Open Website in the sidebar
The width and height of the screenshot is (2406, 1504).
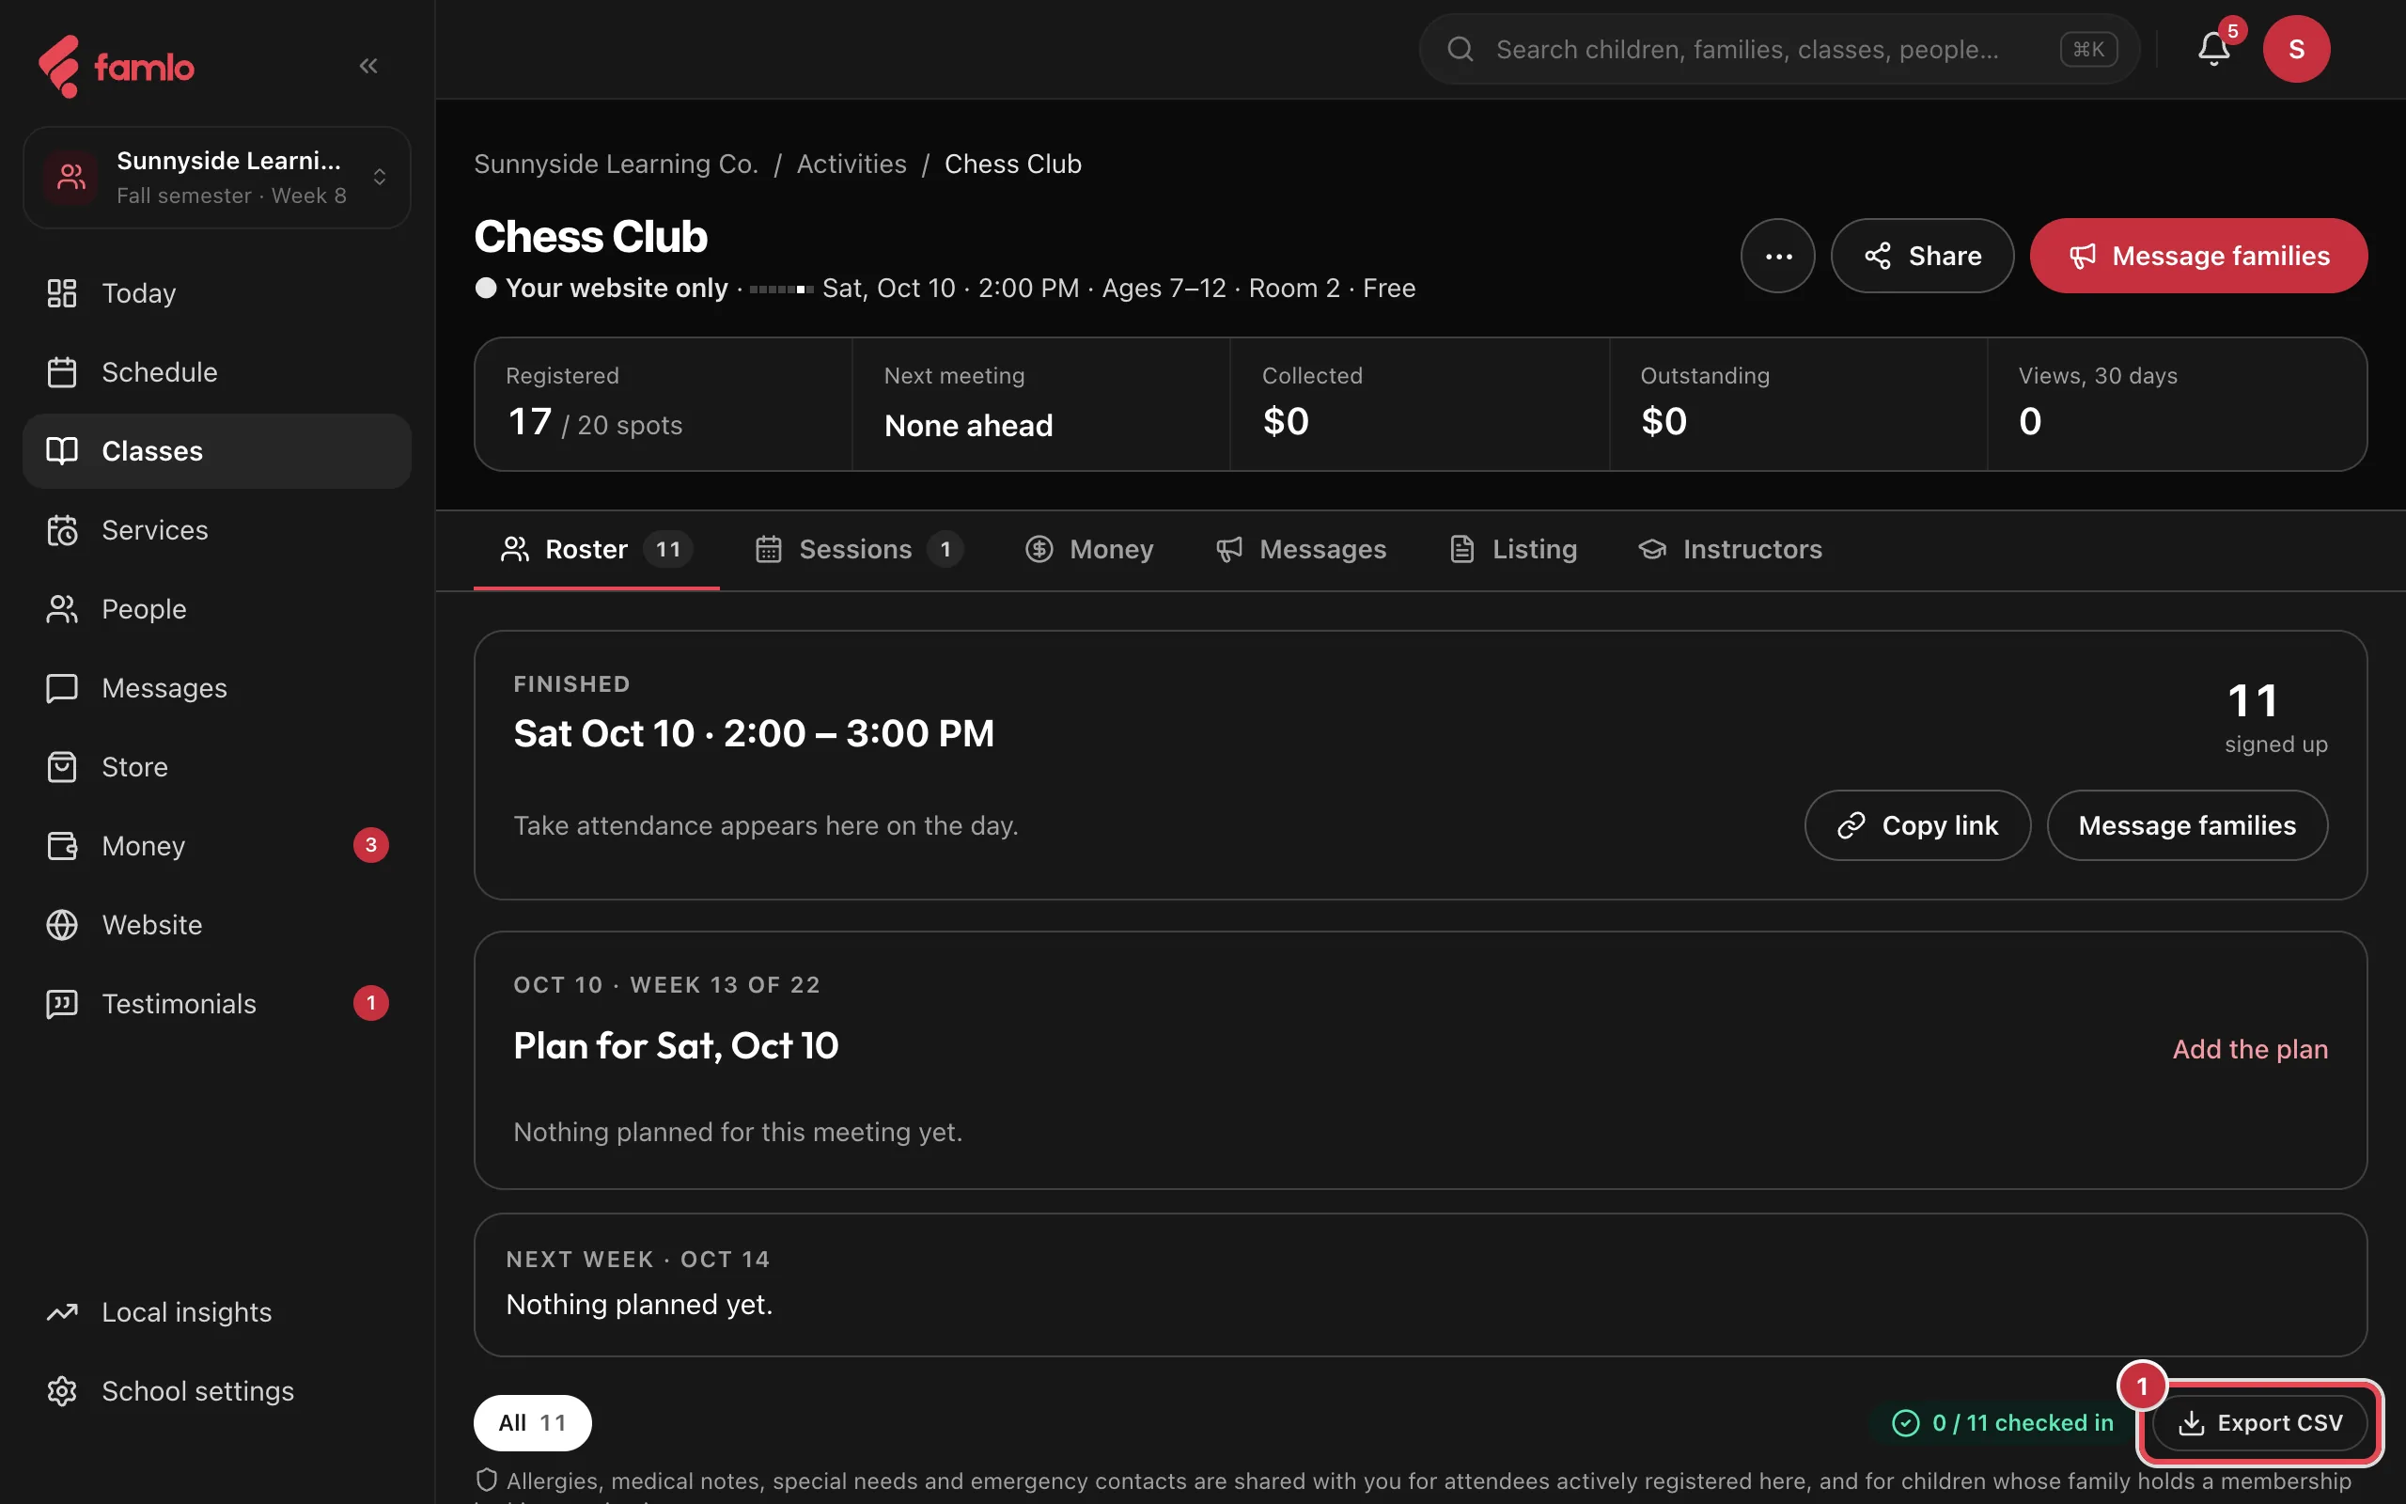(x=217, y=924)
